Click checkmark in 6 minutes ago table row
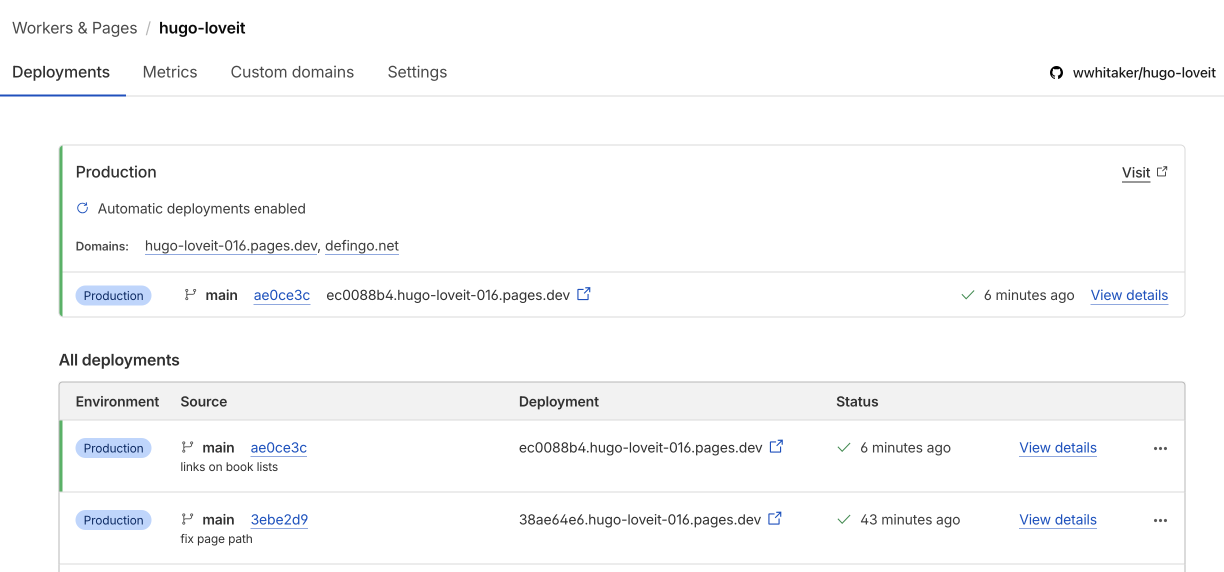The height and width of the screenshot is (572, 1224). click(844, 447)
